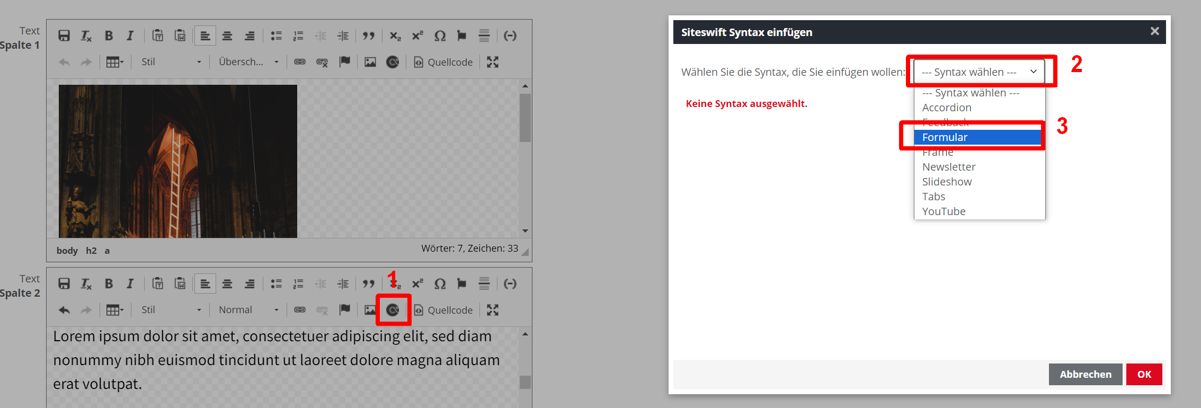Image resolution: width=1201 pixels, height=408 pixels.
Task: Toggle align left in Spalte 2 editor
Action: point(205,283)
